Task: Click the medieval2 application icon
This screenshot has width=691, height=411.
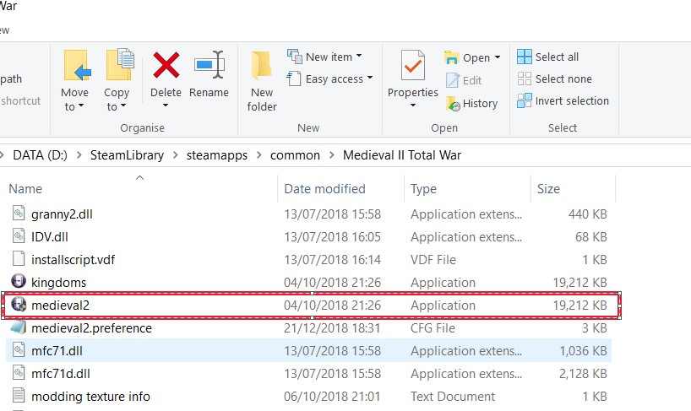Action: point(19,304)
